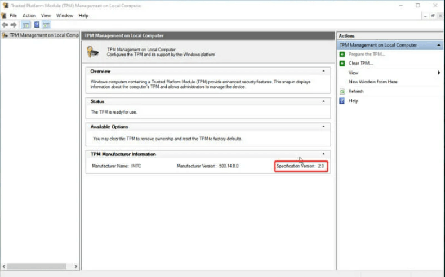Click the Manufacturer Name INTC value
445x277 pixels.
click(x=136, y=166)
